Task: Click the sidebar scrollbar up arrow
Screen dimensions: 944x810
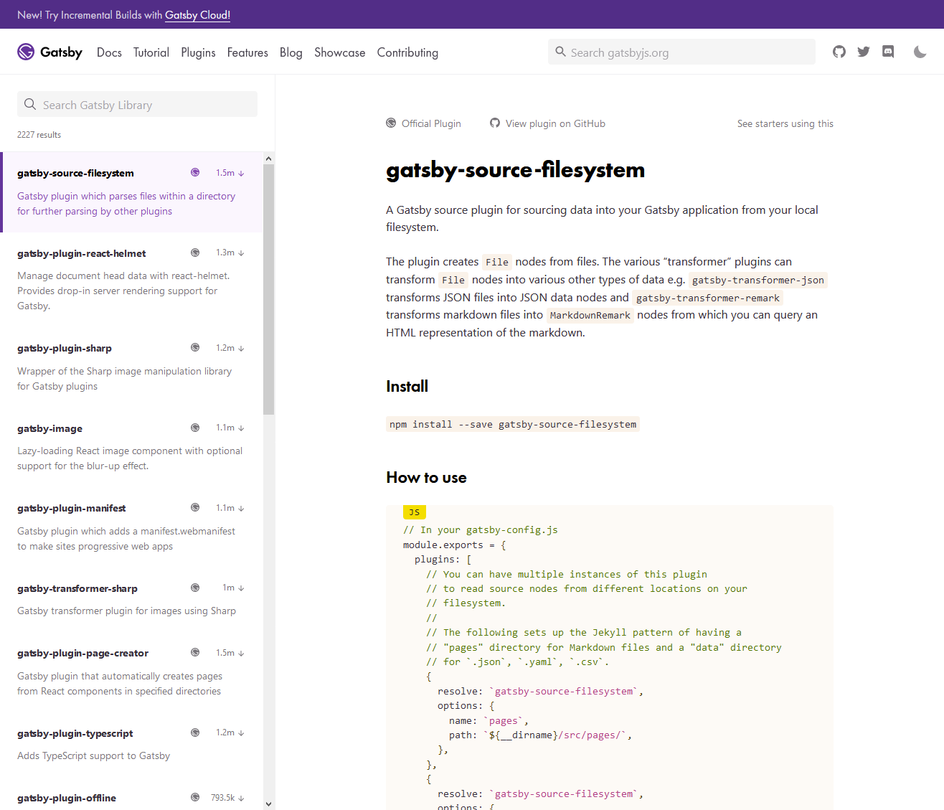Action: (269, 159)
